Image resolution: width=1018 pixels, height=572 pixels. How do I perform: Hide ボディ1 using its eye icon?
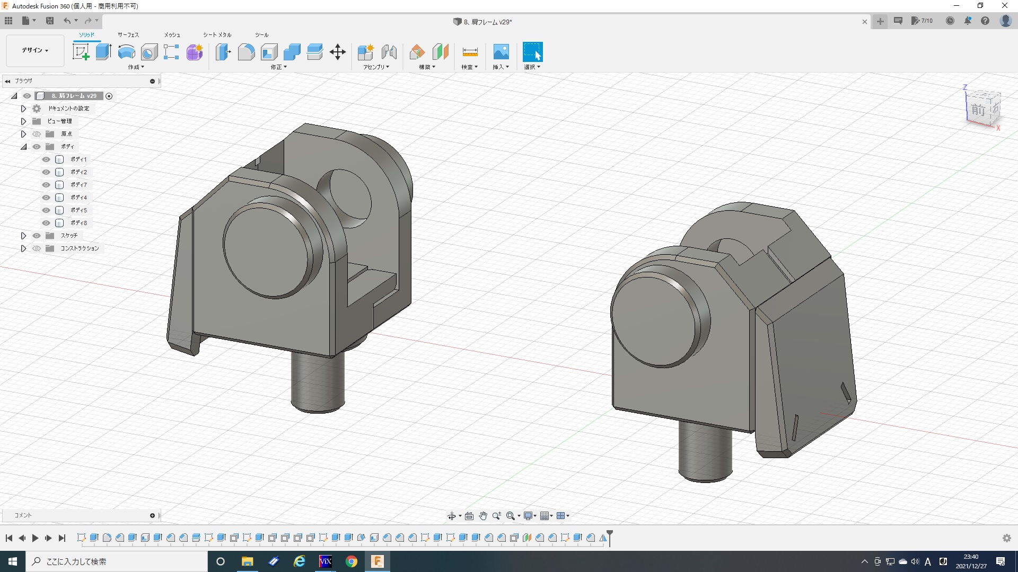[46, 159]
